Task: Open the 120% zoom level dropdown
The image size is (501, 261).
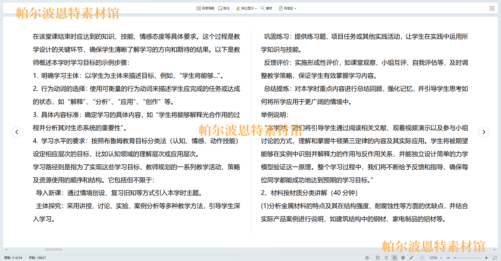Action: [x=436, y=258]
